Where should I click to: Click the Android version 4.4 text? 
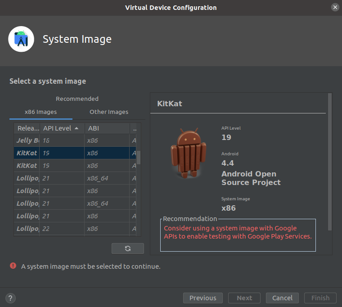(x=228, y=163)
